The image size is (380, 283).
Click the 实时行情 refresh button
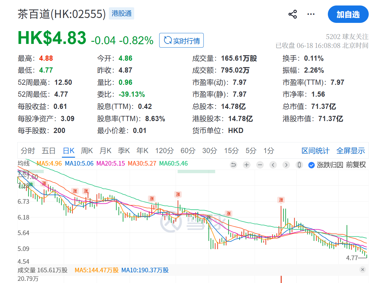click(181, 40)
